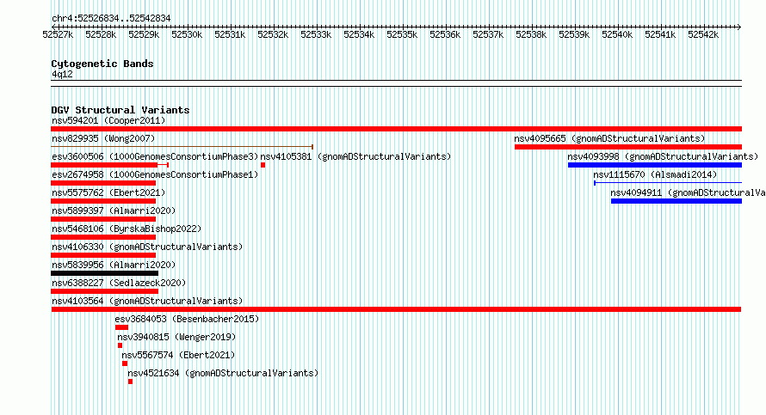Click the 52539k position on the ruler

pyautogui.click(x=574, y=34)
